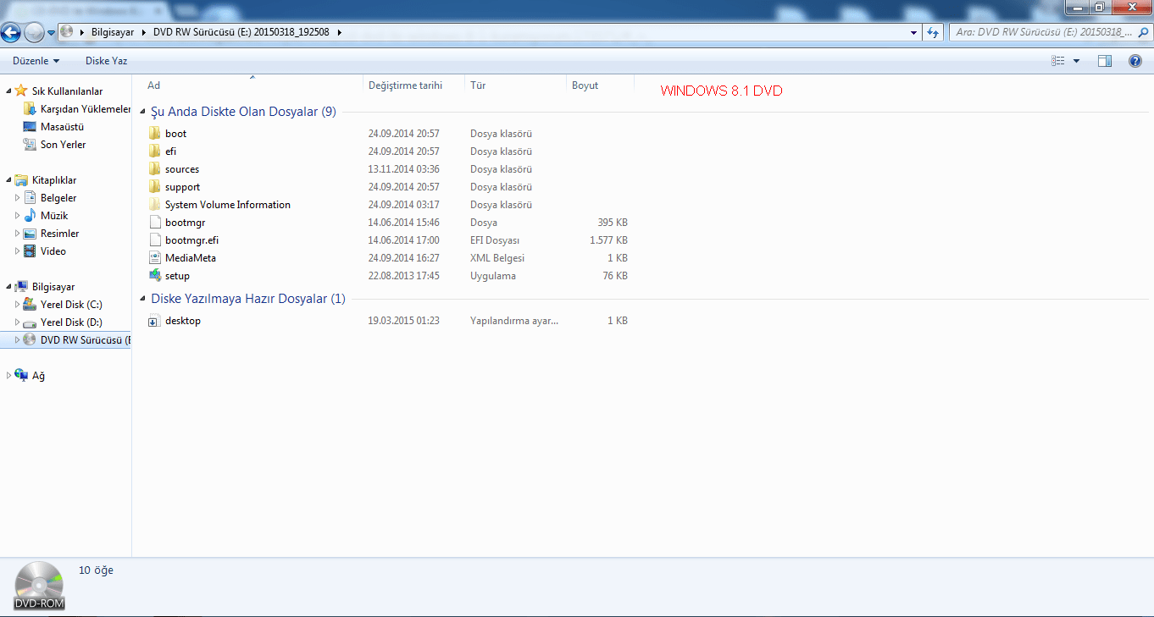The image size is (1154, 617).
Task: Open the address bar history dropdown
Action: pos(913,32)
